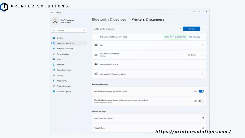This screenshot has width=245, height=138.
Task: Click the Gaming sidebar icon
Action: [54, 75]
